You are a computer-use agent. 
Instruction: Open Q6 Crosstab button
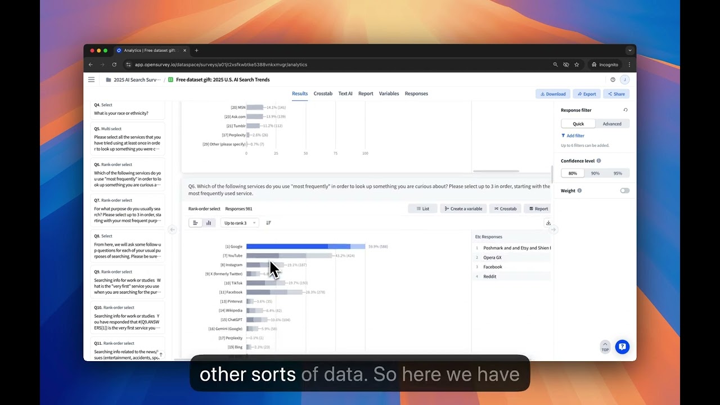pos(505,209)
